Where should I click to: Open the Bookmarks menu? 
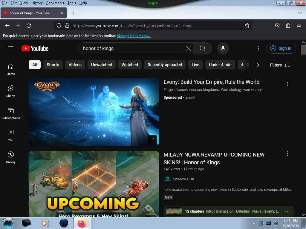pyautogui.click(x=55, y=3)
